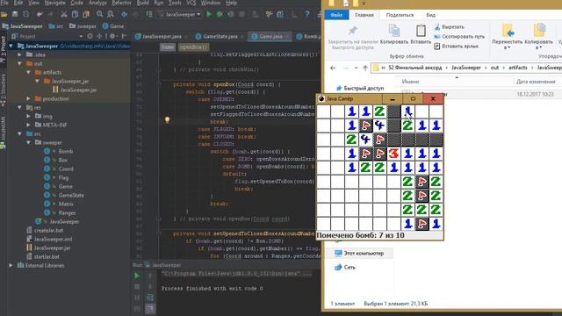Open the Project view selector dropdown
The image size is (562, 316).
81,36
